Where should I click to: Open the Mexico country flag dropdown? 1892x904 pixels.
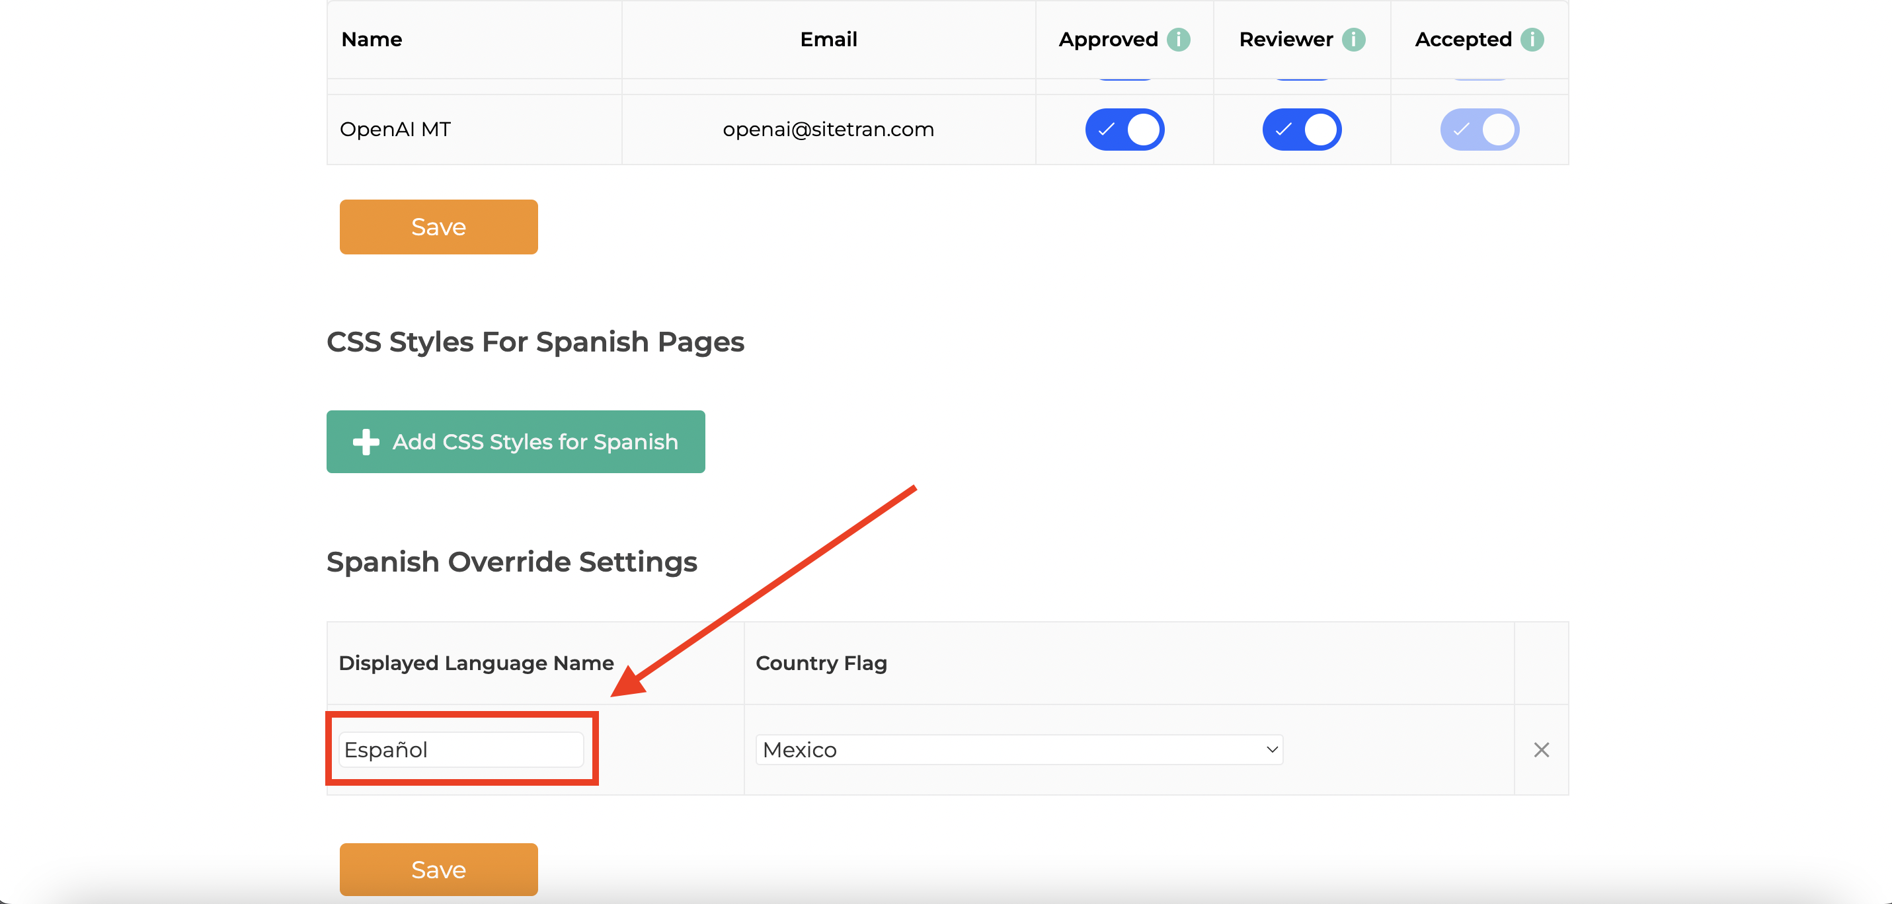(1019, 749)
